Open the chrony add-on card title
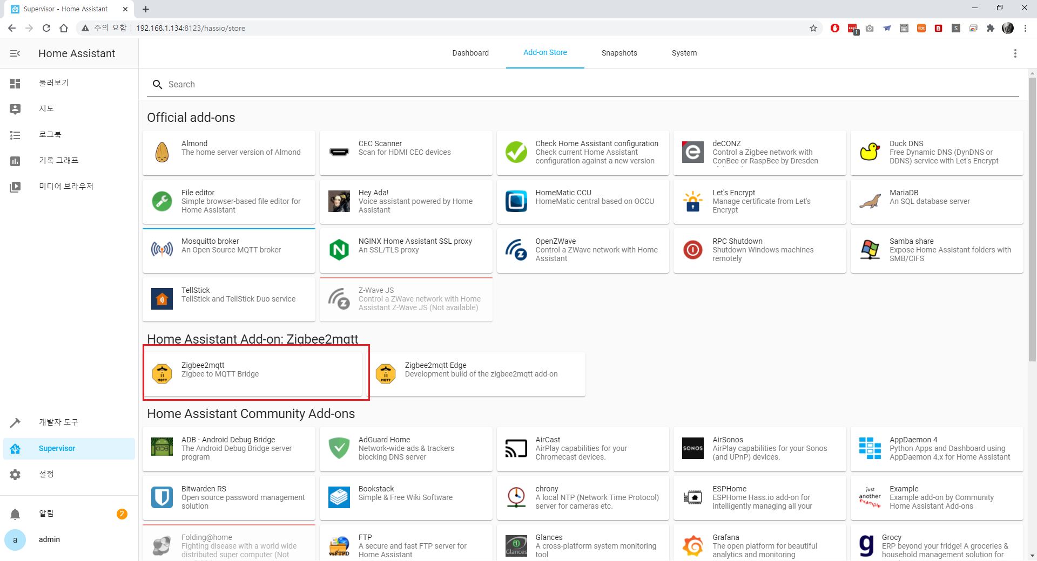Image resolution: width=1037 pixels, height=561 pixels. pyautogui.click(x=547, y=489)
